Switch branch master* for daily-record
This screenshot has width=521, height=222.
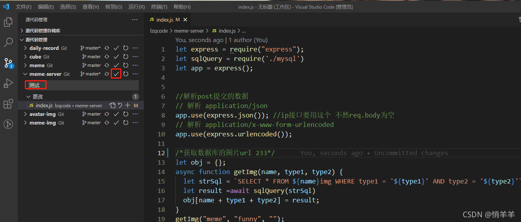pyautogui.click(x=91, y=48)
